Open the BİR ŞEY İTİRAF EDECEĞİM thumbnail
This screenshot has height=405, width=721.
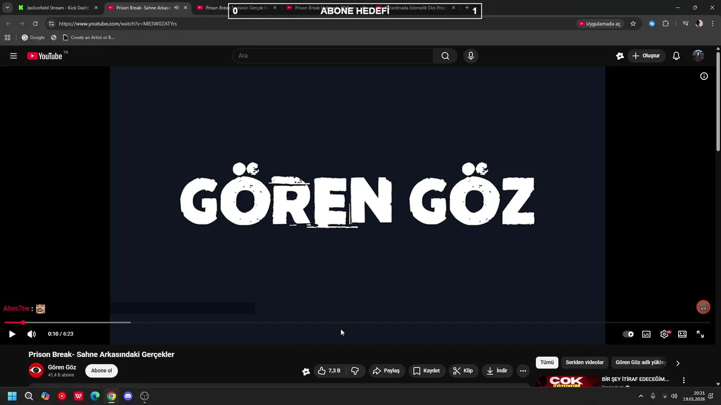568,381
